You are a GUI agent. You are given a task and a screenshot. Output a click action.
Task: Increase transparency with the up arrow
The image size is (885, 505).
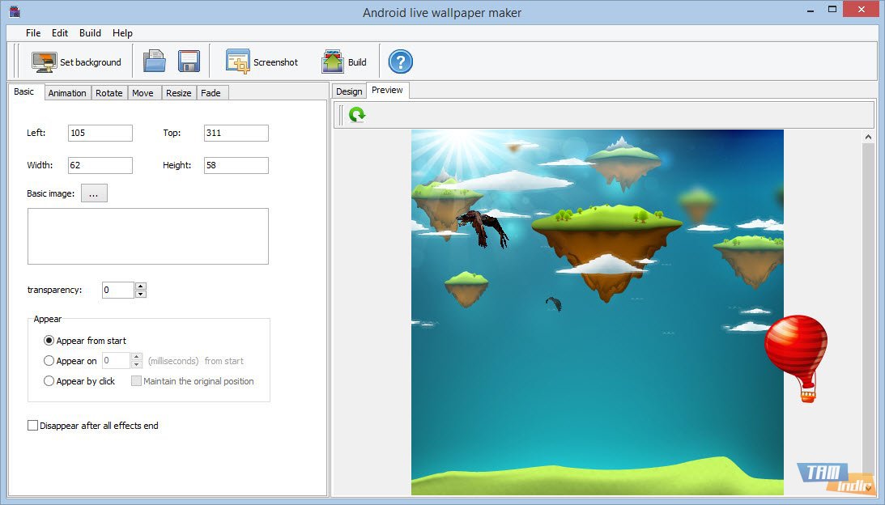click(141, 286)
